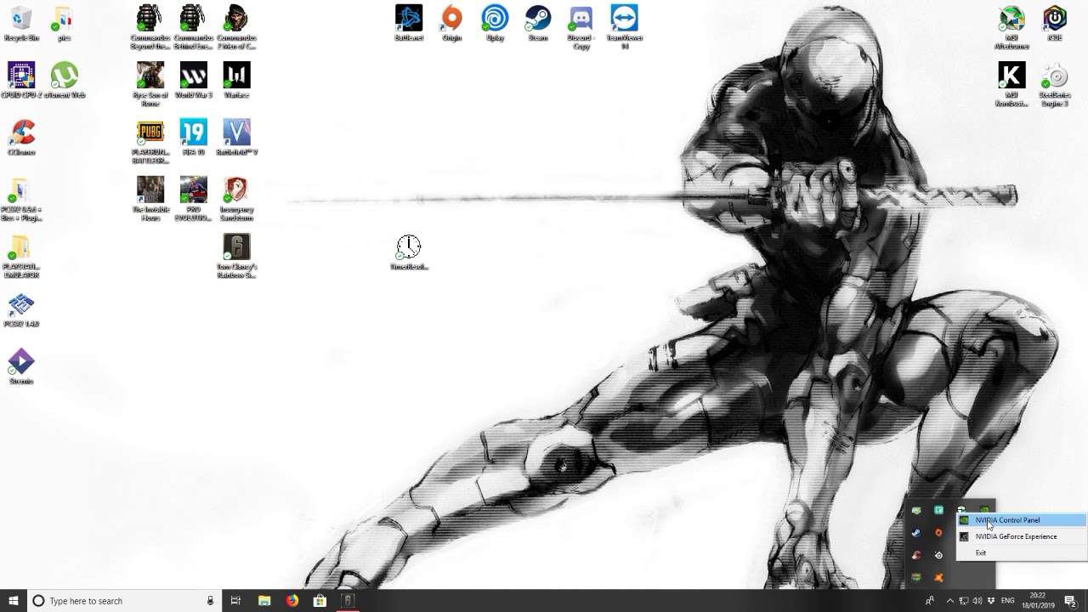Screen dimensions: 1088x612
Task: Select the PCSX2 1.4.0 shortcut
Action: pyautogui.click(x=21, y=309)
